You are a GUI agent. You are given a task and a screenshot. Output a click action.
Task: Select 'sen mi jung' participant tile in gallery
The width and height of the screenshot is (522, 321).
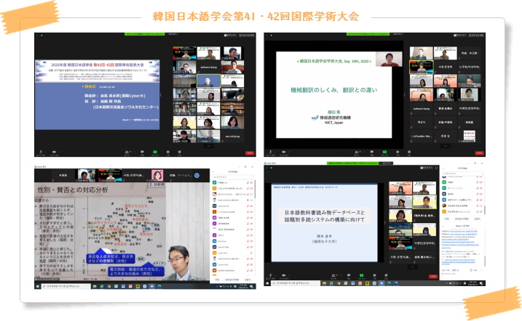click(x=234, y=130)
